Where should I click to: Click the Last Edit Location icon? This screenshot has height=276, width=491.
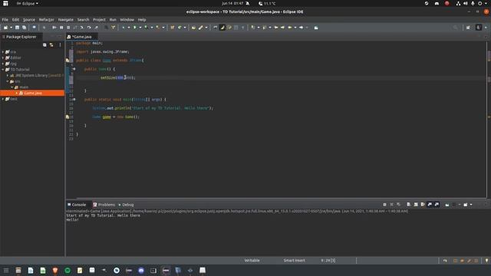coord(276,28)
